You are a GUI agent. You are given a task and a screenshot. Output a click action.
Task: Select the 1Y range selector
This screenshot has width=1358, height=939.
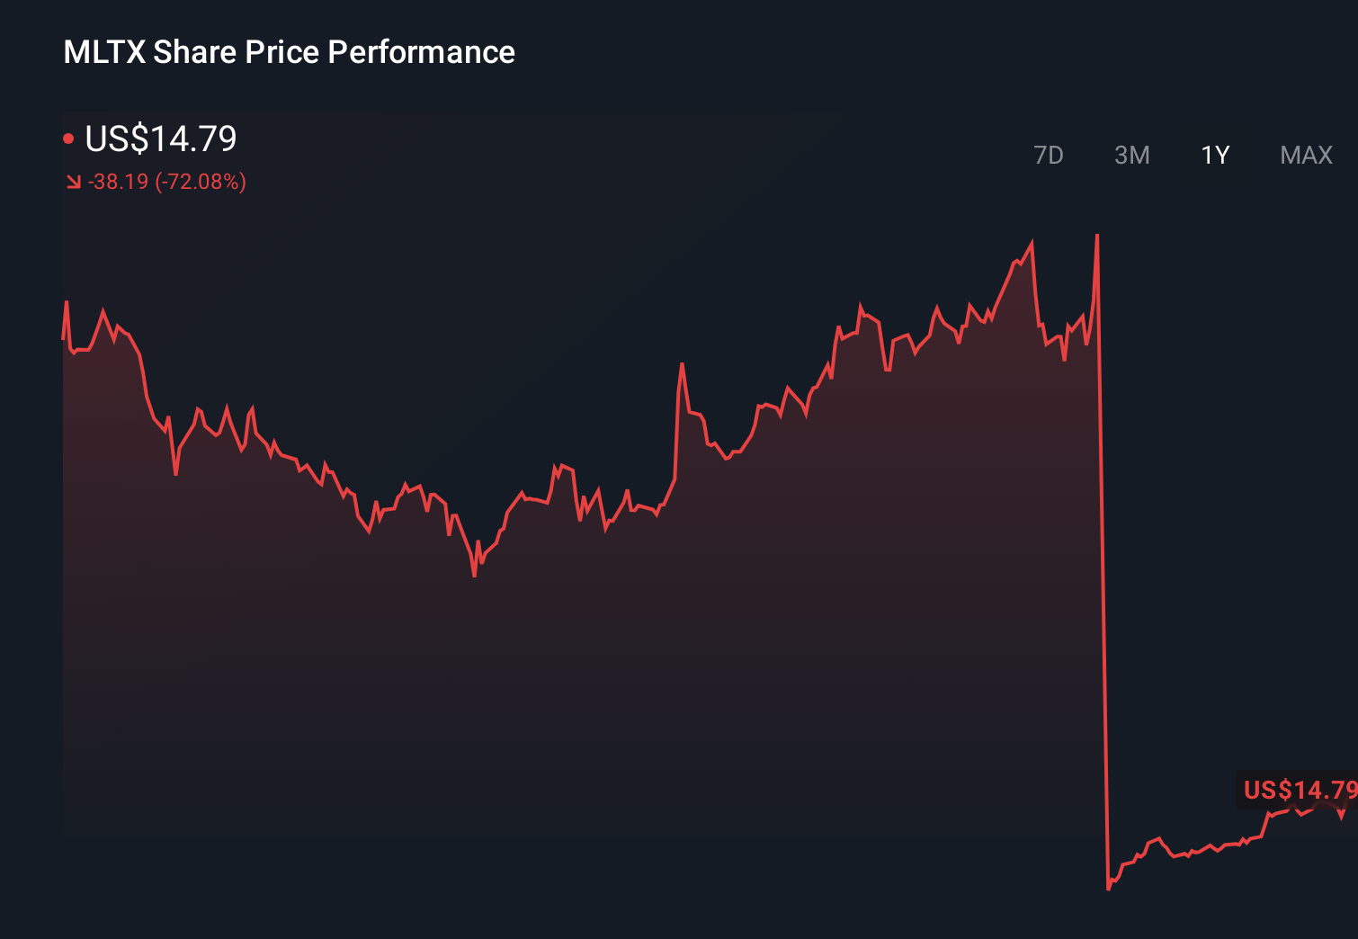click(x=1215, y=155)
